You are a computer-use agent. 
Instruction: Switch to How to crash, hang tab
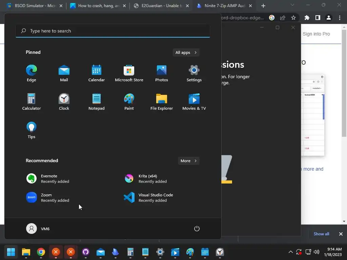pyautogui.click(x=98, y=6)
